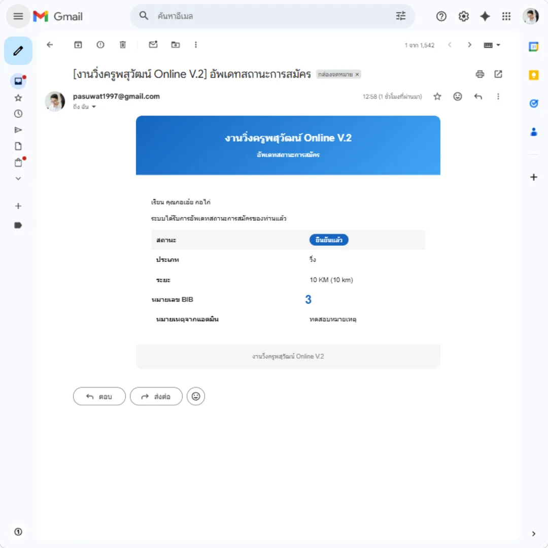This screenshot has width=548, height=548.
Task: Star this message
Action: click(437, 96)
